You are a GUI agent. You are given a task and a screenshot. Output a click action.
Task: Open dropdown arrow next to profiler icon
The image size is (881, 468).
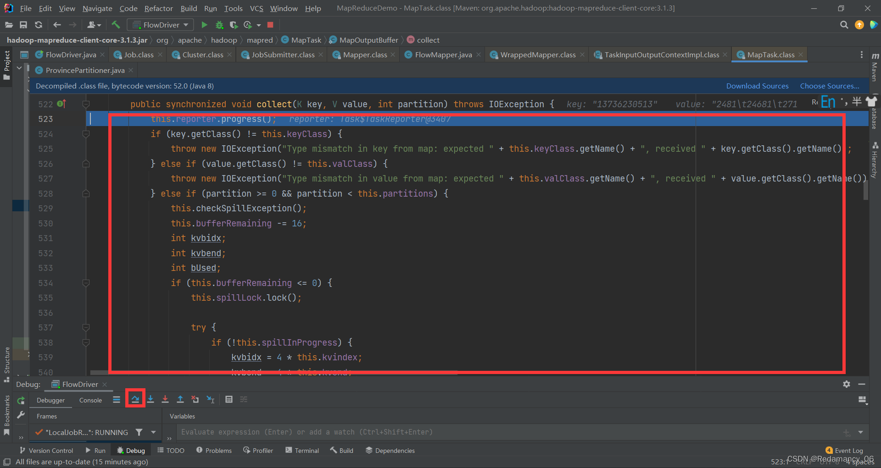coord(259,25)
